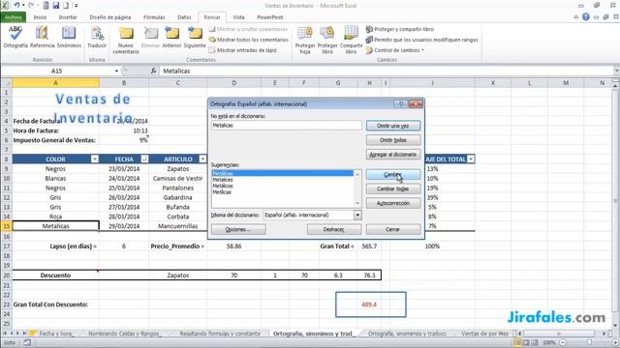Viewport: 620px width, 348px height.
Task: Click the Deshacer button in dialog
Action: pos(334,229)
